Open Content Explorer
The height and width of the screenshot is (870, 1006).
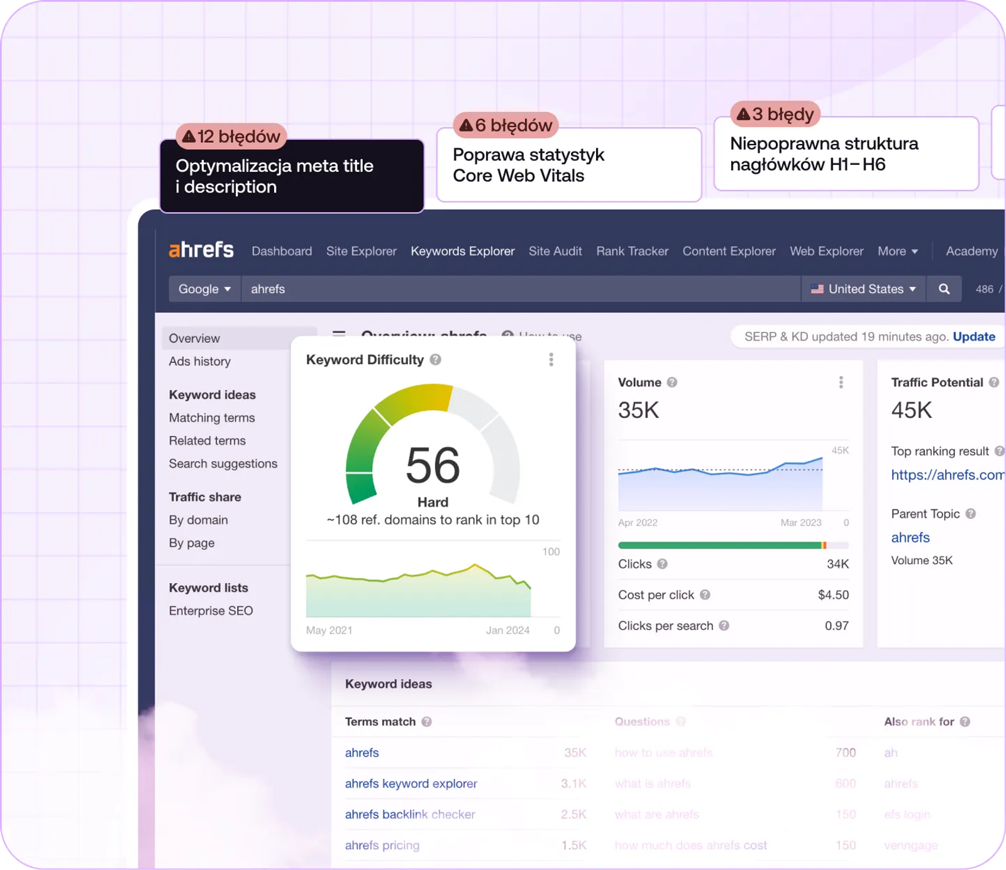click(x=729, y=251)
